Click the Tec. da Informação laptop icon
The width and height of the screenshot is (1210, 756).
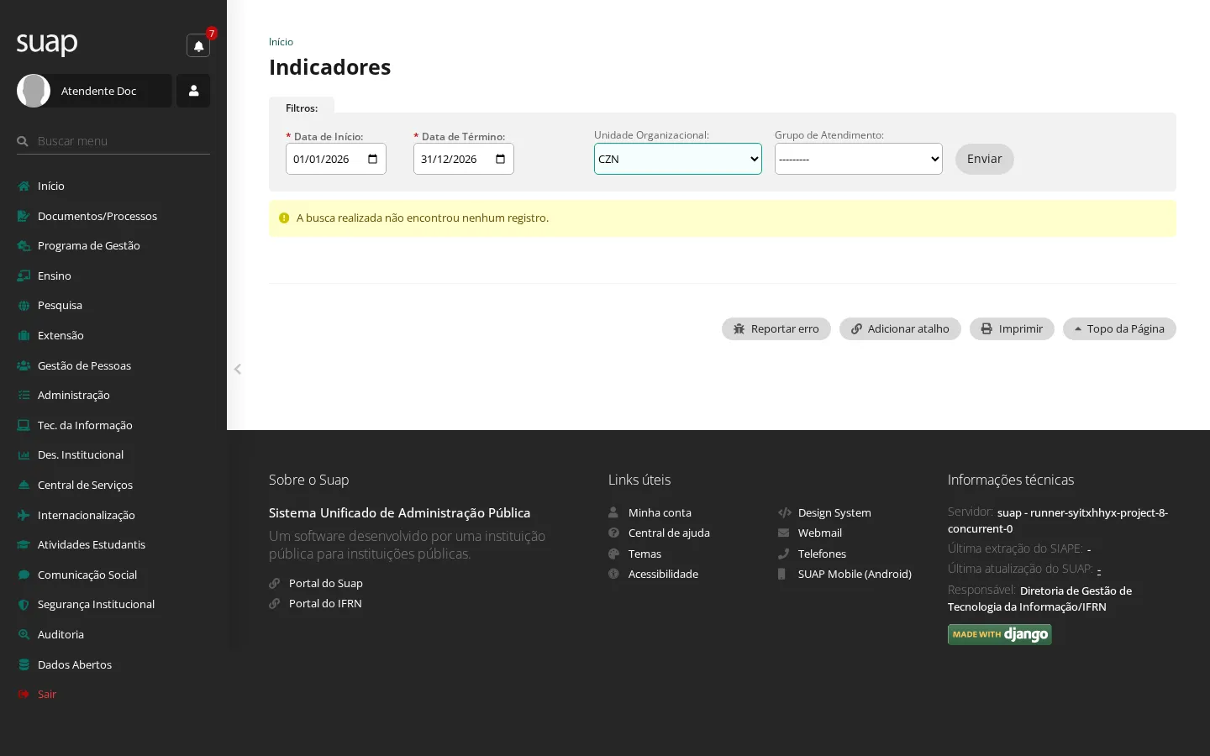click(24, 425)
